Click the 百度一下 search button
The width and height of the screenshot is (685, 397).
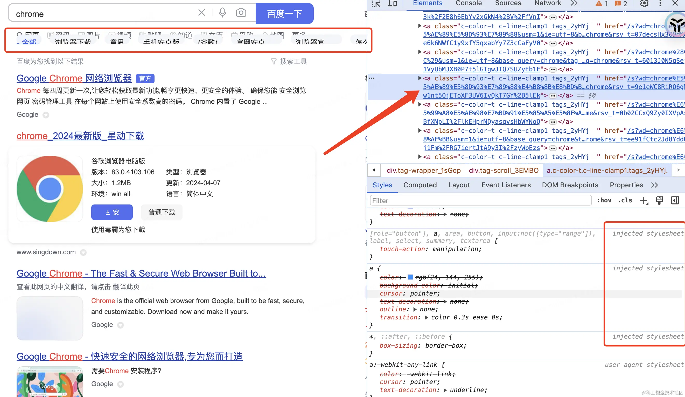pos(284,13)
